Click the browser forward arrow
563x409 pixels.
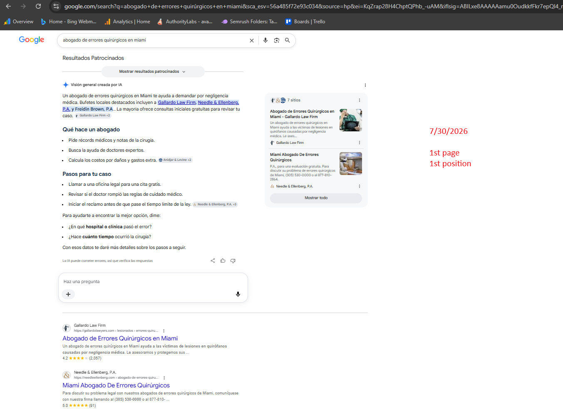pyautogui.click(x=23, y=6)
